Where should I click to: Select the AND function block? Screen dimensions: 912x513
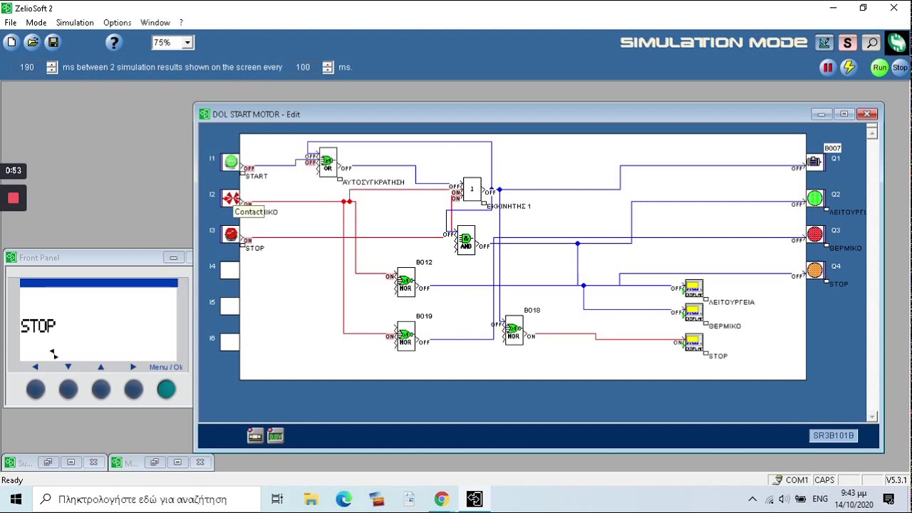click(465, 240)
